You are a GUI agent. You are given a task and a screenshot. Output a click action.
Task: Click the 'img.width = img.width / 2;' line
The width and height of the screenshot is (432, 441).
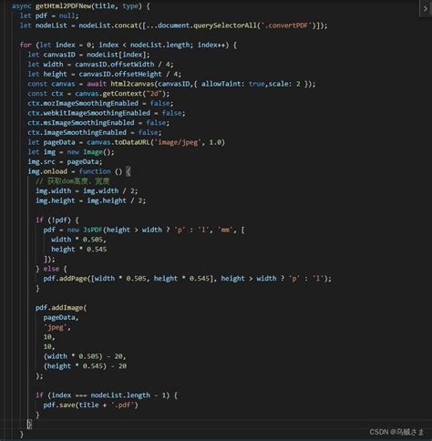[x=87, y=190]
